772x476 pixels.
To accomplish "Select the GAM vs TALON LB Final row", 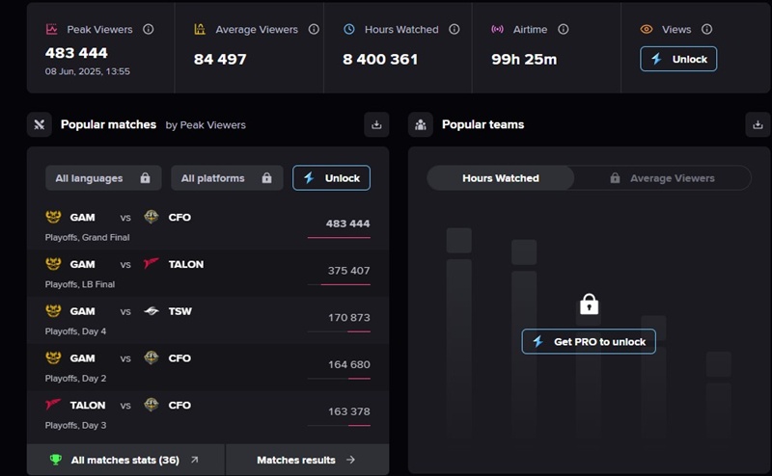I will pos(207,274).
